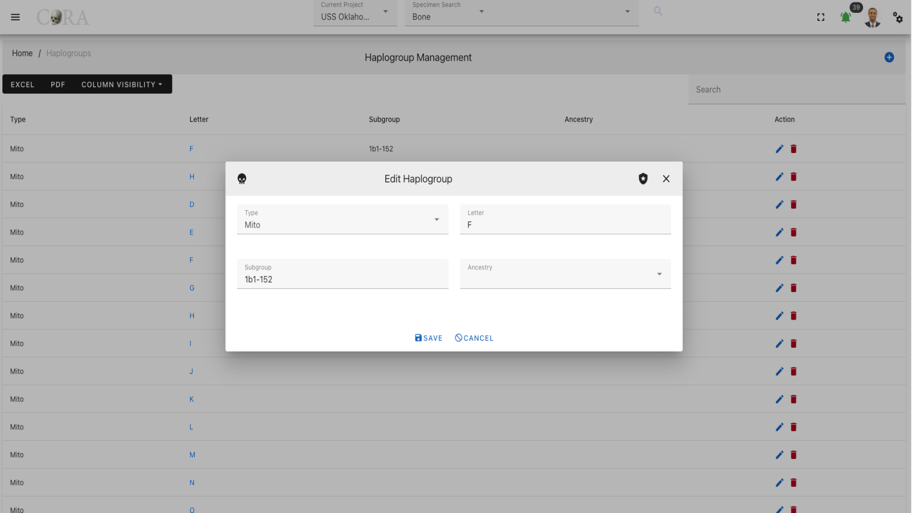Edit the Mito D row

coord(779,205)
